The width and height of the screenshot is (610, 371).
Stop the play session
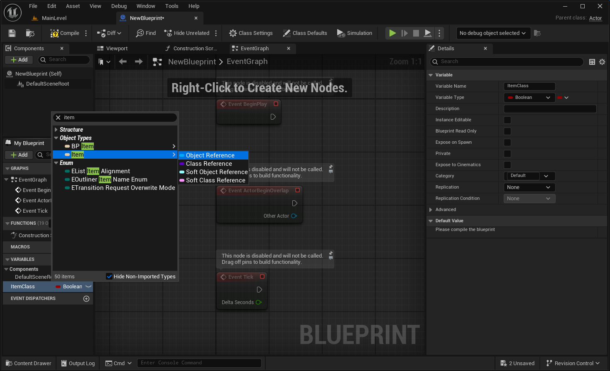coord(416,33)
